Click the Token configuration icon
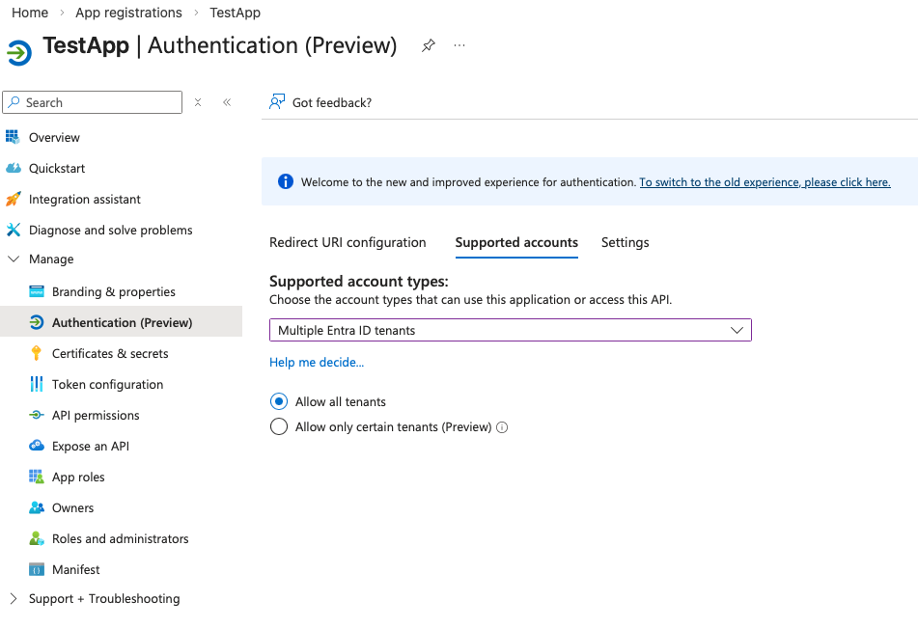The image size is (918, 628). [x=37, y=384]
